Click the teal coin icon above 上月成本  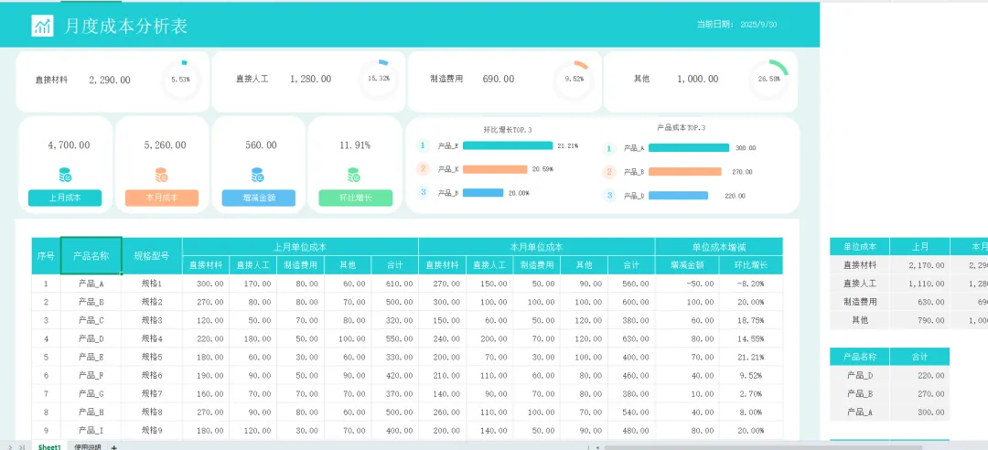coord(65,175)
